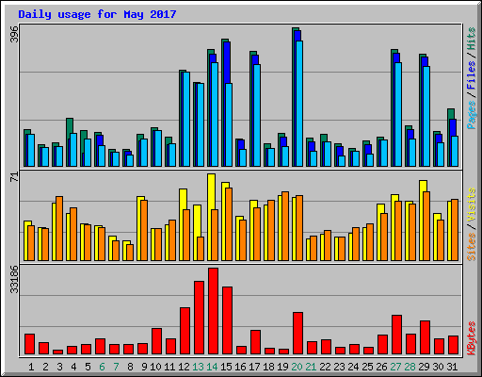Click the red KBytes bar for day 14
This screenshot has width=482, height=377.
coord(213,311)
